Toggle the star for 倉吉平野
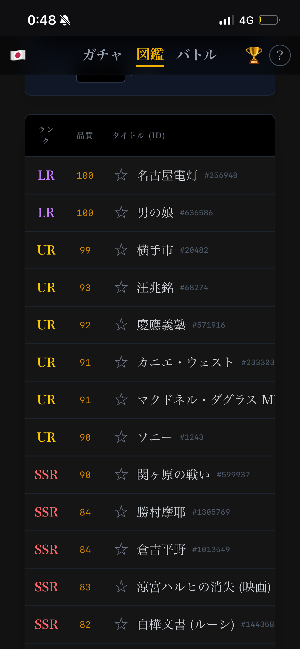 [121, 550]
